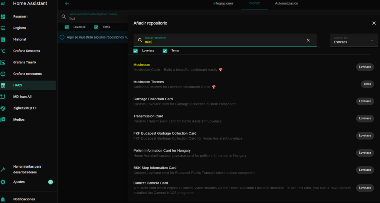Screen dimensions: 380x203
Task: Open Grafana consumos sidebar entry
Action: (x=28, y=73)
